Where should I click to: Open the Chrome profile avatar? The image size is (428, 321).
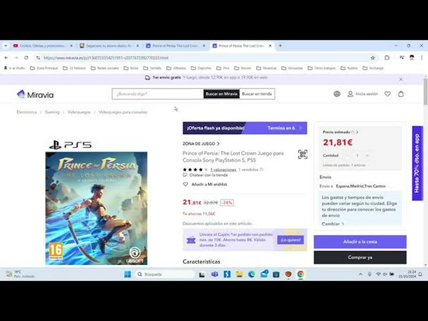tap(412, 58)
